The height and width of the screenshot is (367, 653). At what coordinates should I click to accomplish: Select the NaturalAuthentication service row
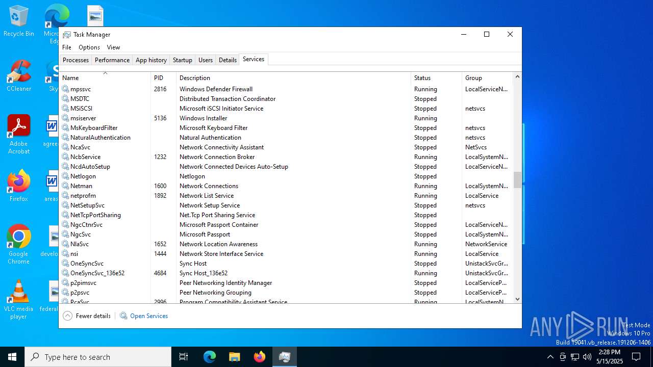click(x=286, y=138)
